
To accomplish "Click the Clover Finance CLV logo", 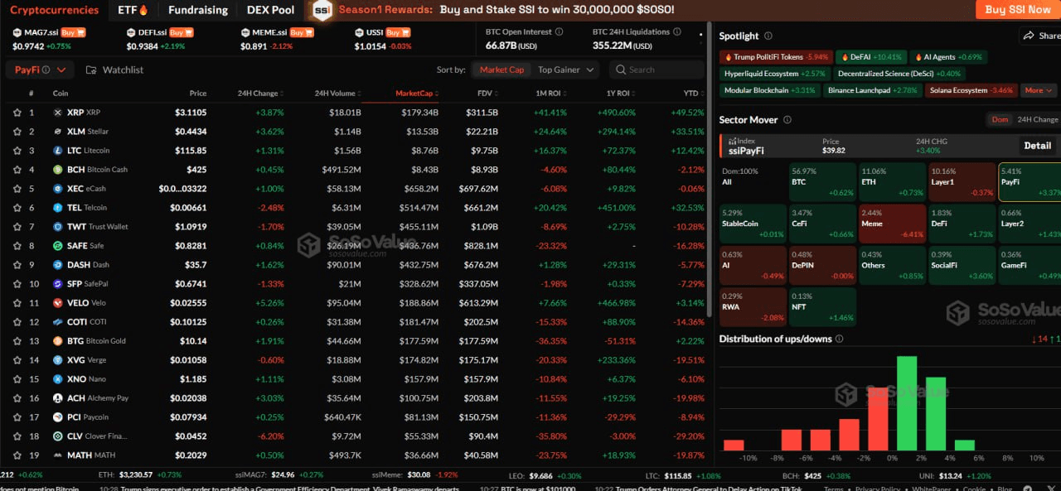I will click(x=58, y=436).
